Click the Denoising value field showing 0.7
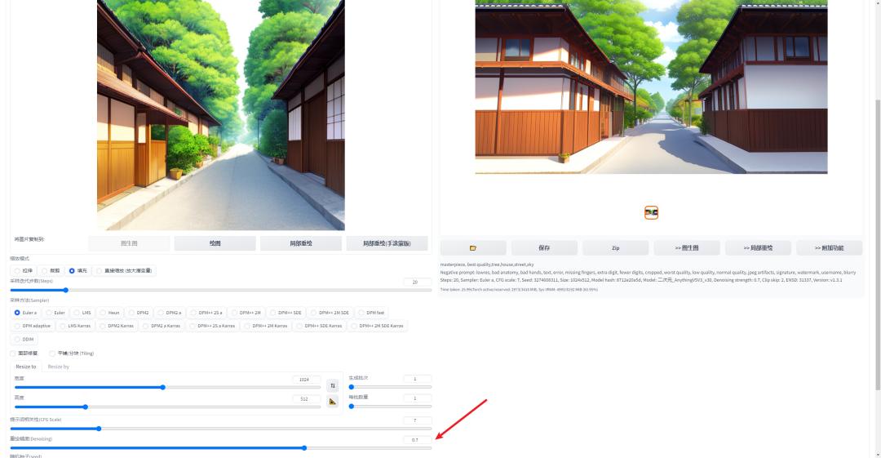 point(418,439)
